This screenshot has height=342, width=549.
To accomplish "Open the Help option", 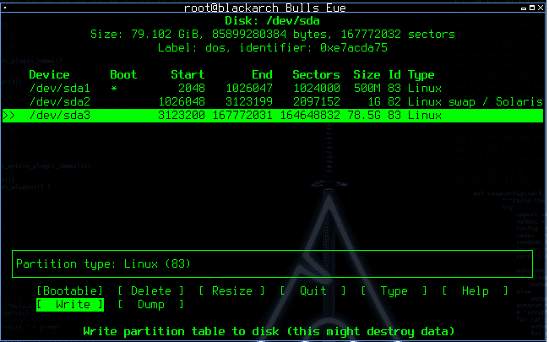I will pos(475,291).
